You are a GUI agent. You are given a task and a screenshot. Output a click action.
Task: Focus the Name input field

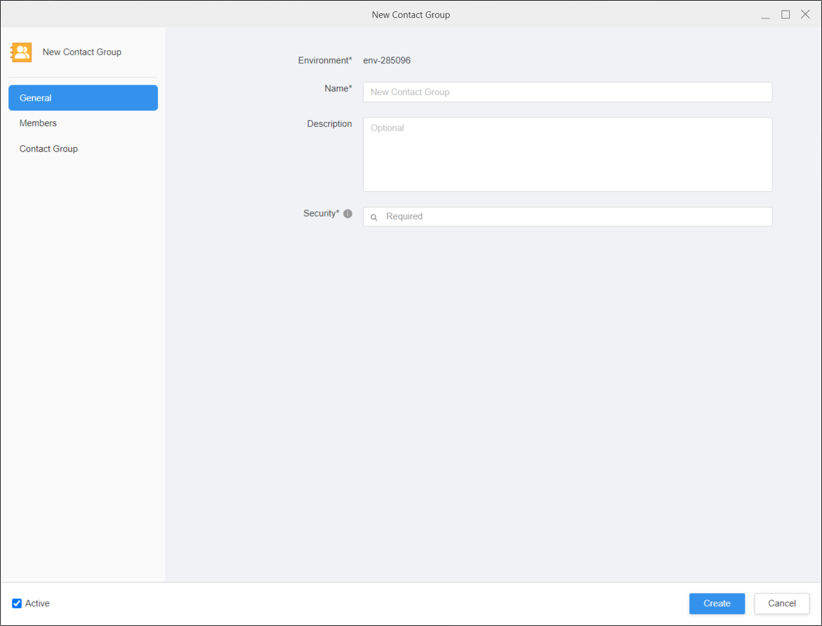(x=567, y=92)
